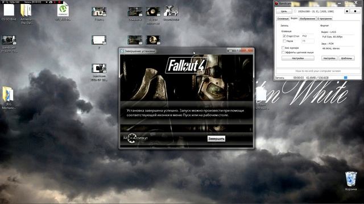Uncheck the Старт/Стоп hotkey checkbox
Screen dimensions: 364x204
[x=284, y=36]
